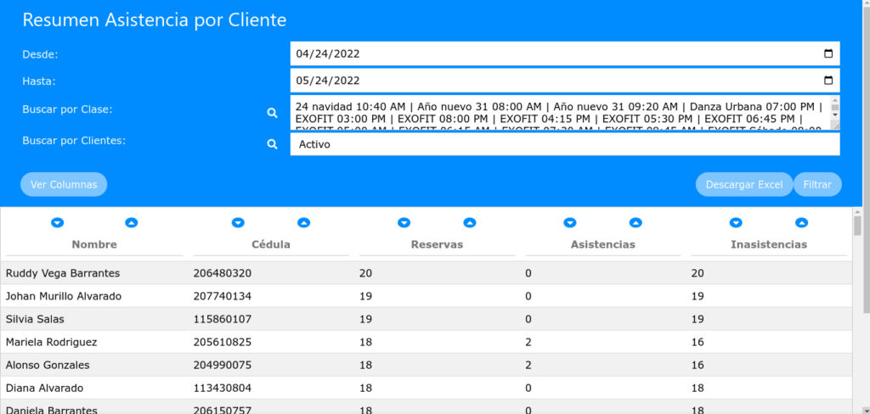Apply filters with Filtrar button
The height and width of the screenshot is (414, 870).
pyautogui.click(x=816, y=184)
